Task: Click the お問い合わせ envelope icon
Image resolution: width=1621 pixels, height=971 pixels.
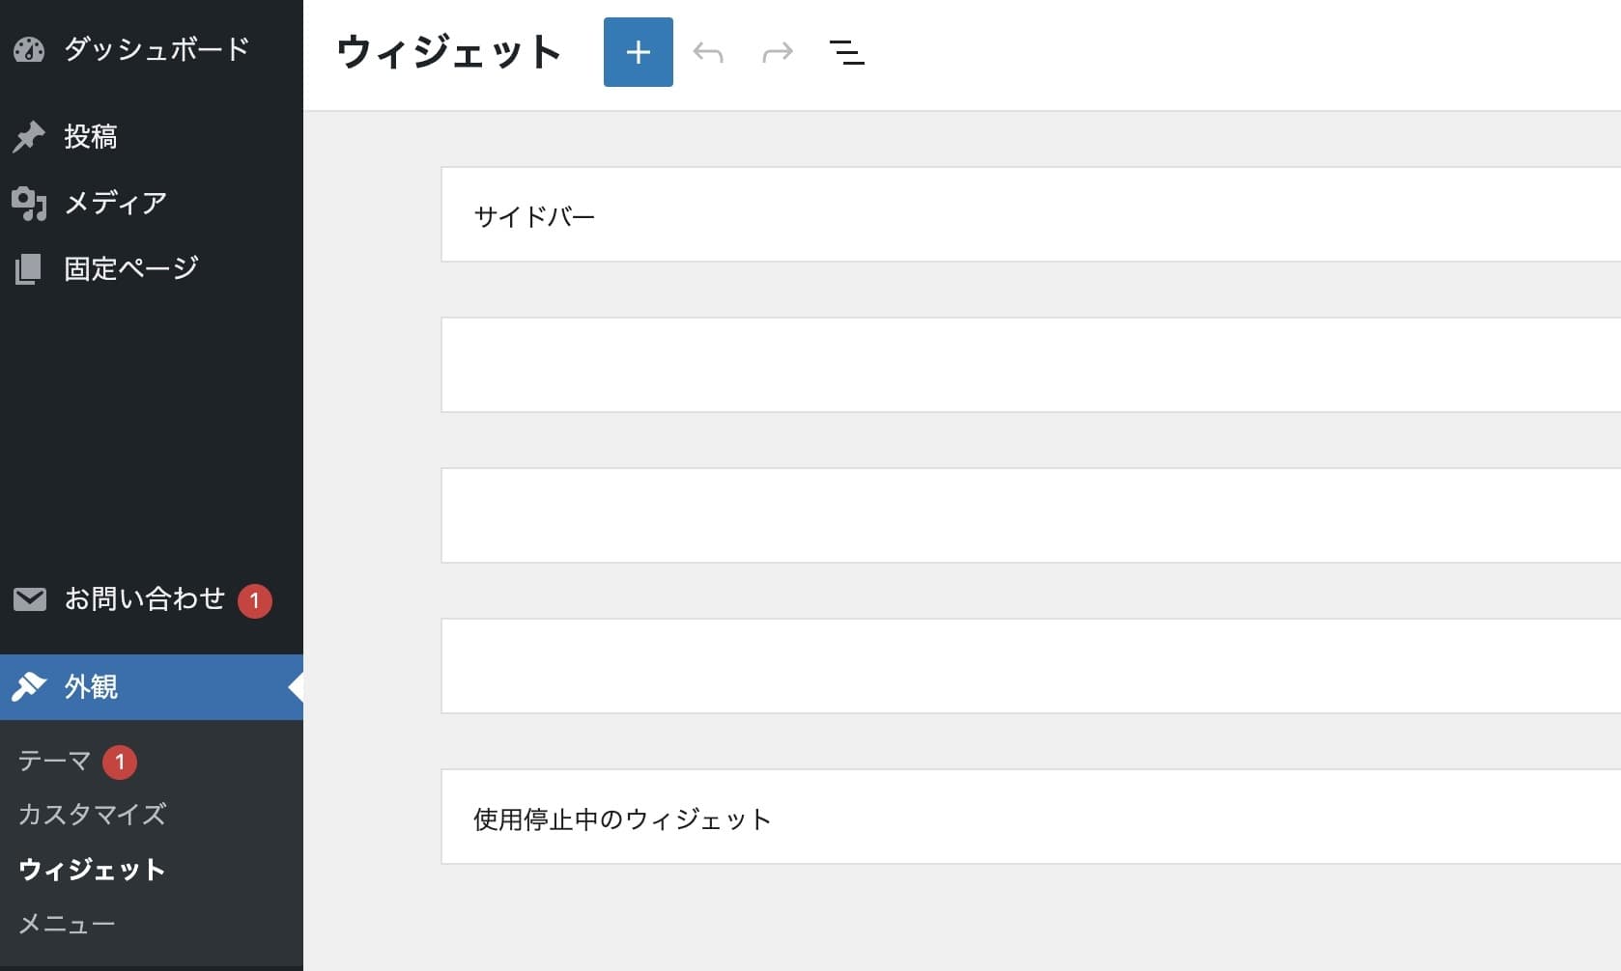Action: (30, 598)
